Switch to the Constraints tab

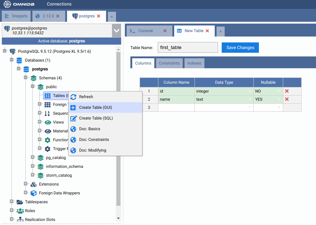coord(169,63)
